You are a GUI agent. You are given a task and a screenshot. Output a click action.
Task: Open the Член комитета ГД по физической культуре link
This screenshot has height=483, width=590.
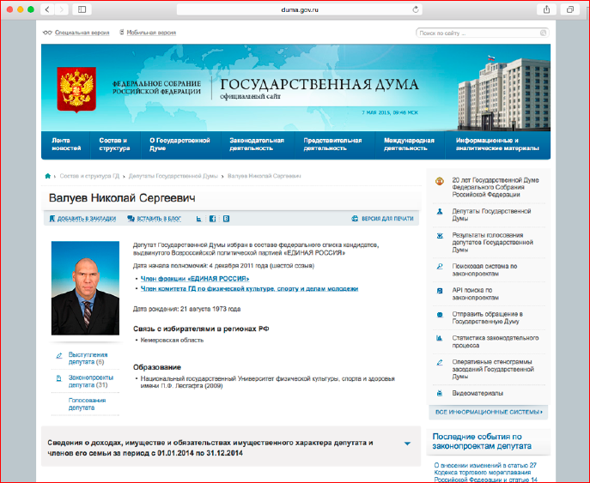tap(249, 288)
